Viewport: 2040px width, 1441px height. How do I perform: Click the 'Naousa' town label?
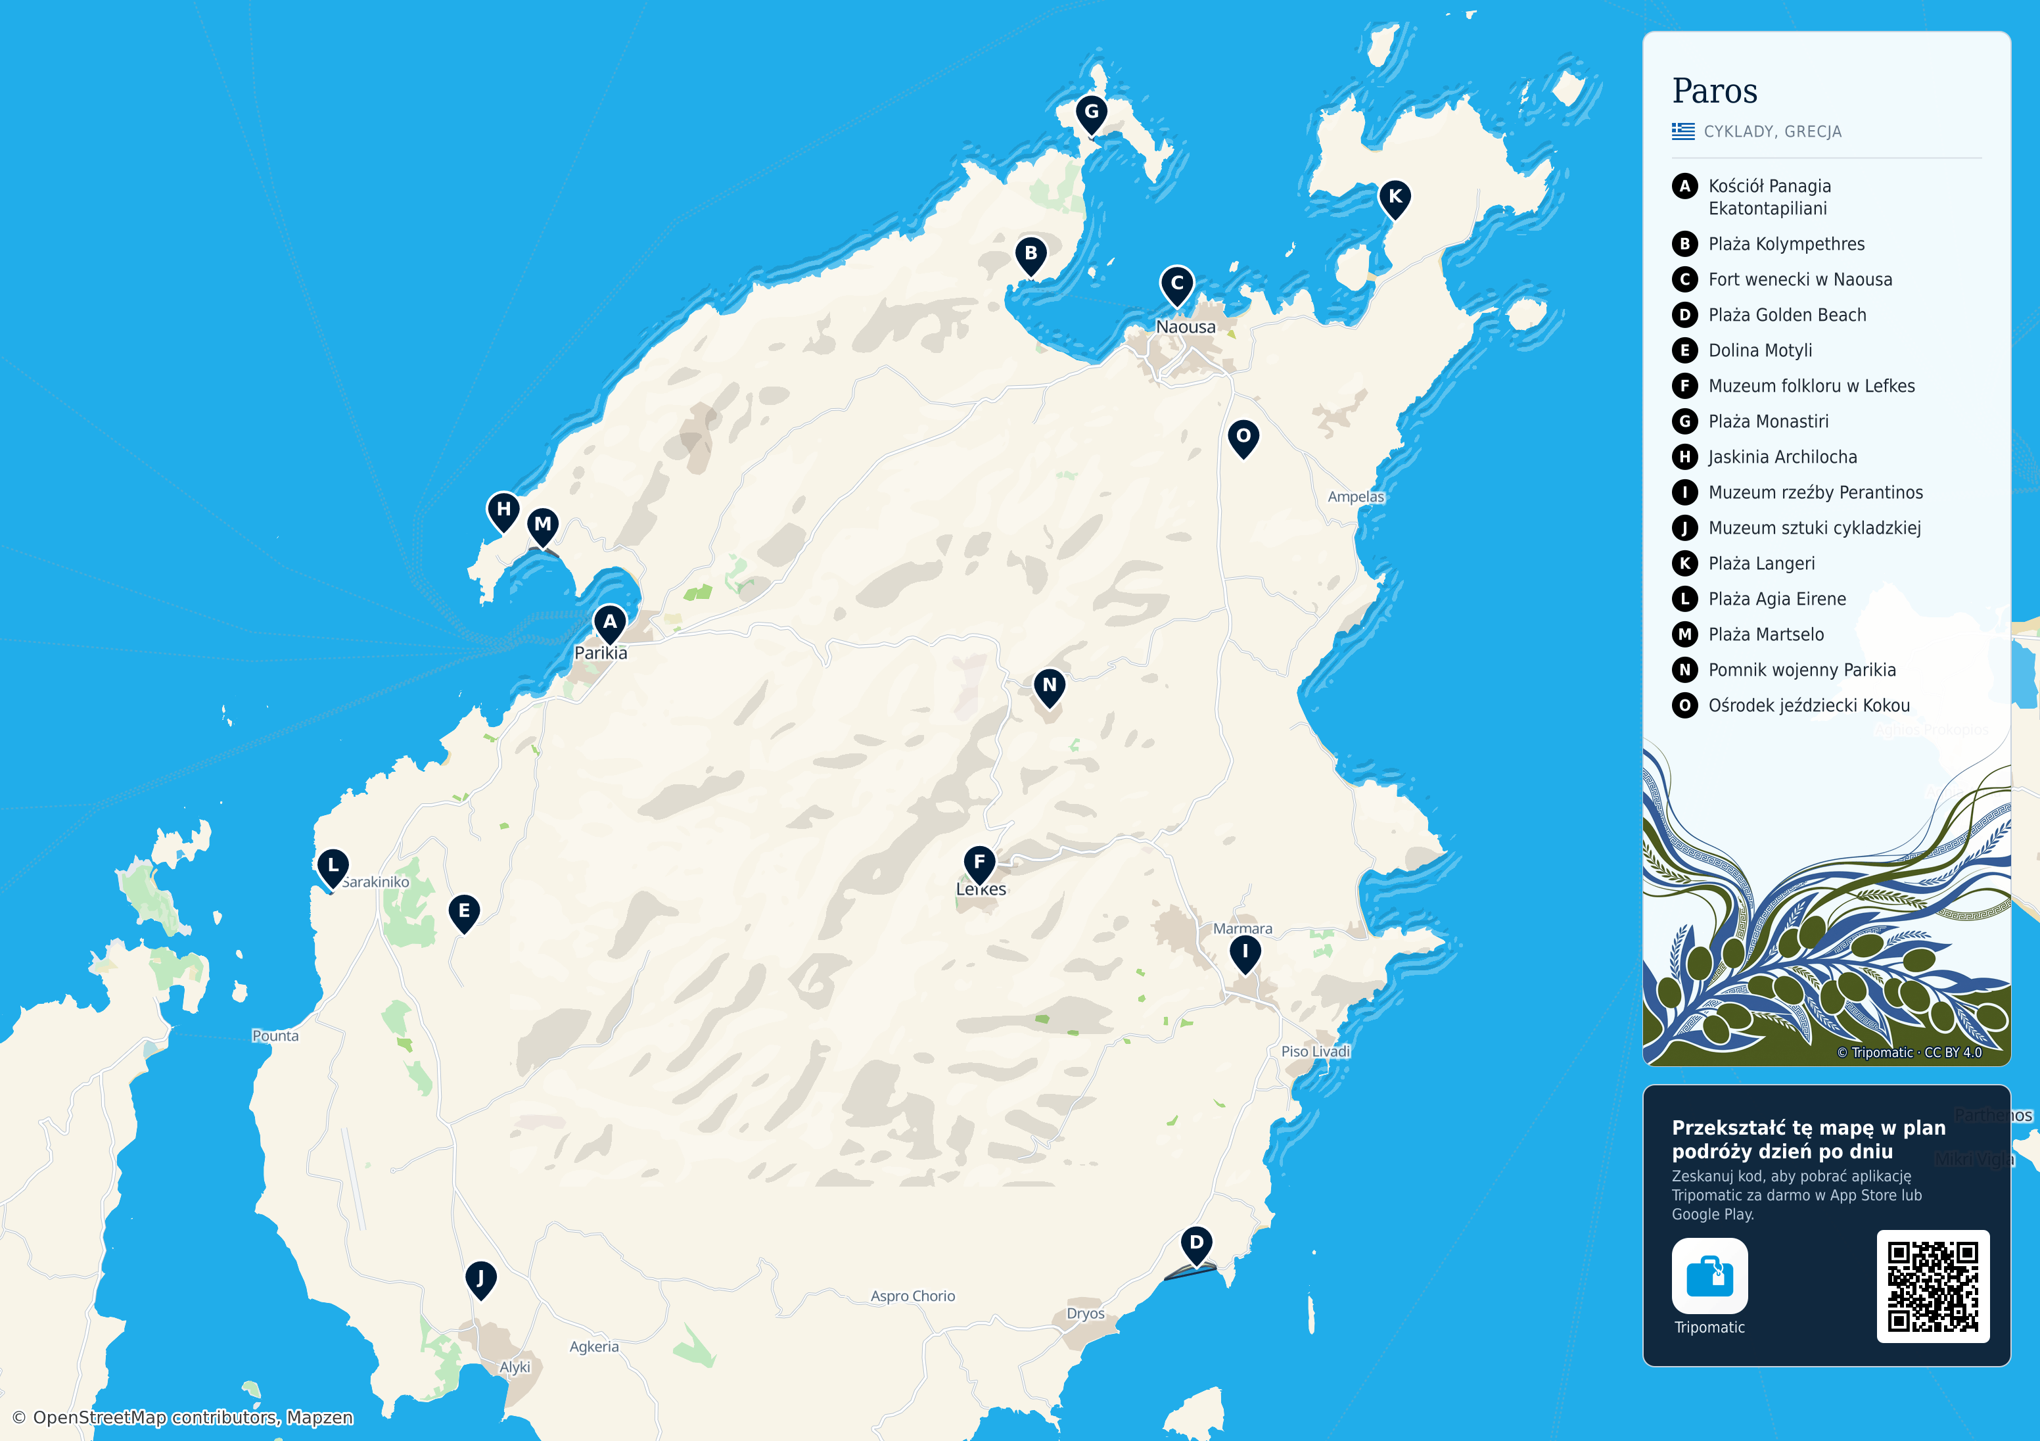1185,327
